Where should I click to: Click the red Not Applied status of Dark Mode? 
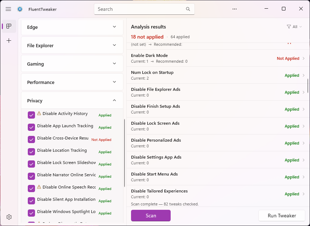(x=288, y=58)
